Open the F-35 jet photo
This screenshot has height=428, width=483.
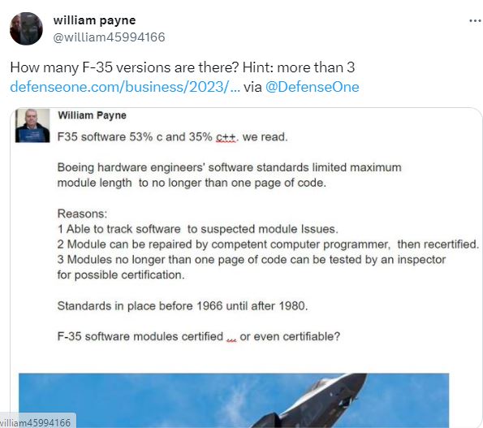(234, 400)
